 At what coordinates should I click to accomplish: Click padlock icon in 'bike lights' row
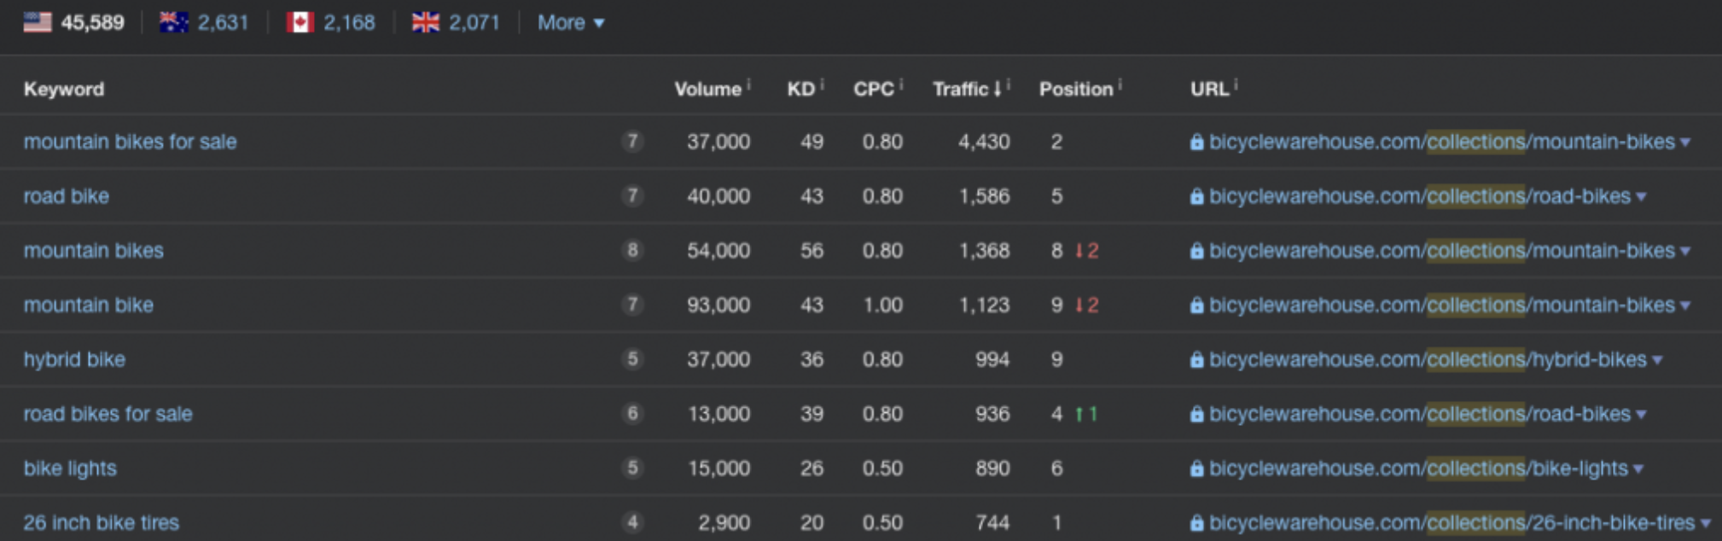coord(1196,468)
